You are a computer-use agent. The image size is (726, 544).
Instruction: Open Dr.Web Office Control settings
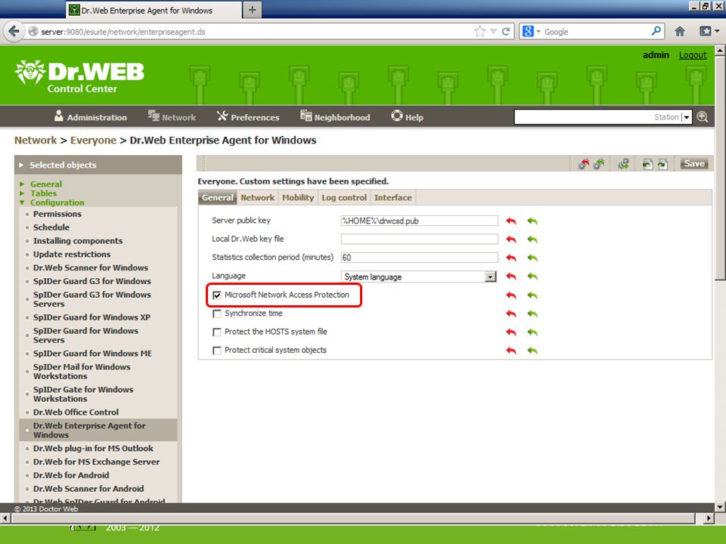tap(76, 413)
